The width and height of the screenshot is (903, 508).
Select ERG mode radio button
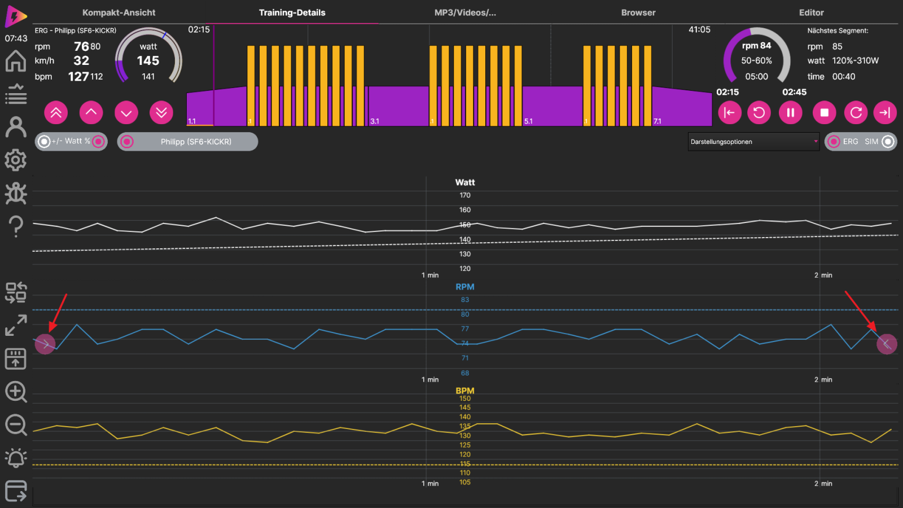[834, 142]
